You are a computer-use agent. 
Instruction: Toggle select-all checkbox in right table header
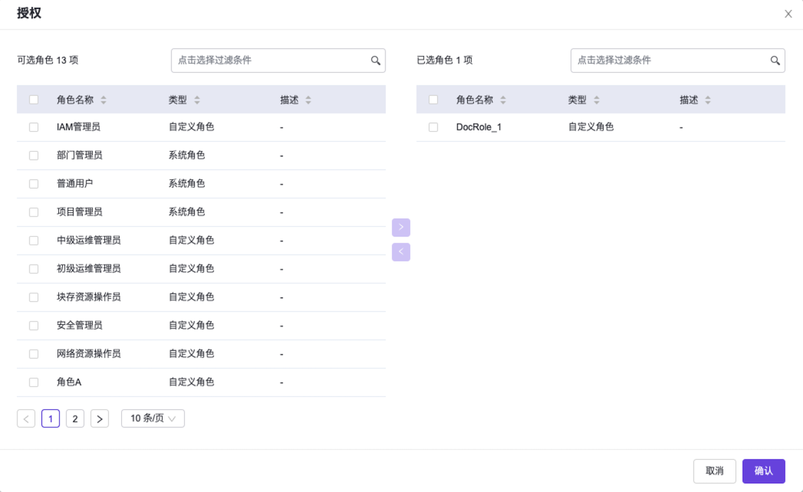click(433, 98)
